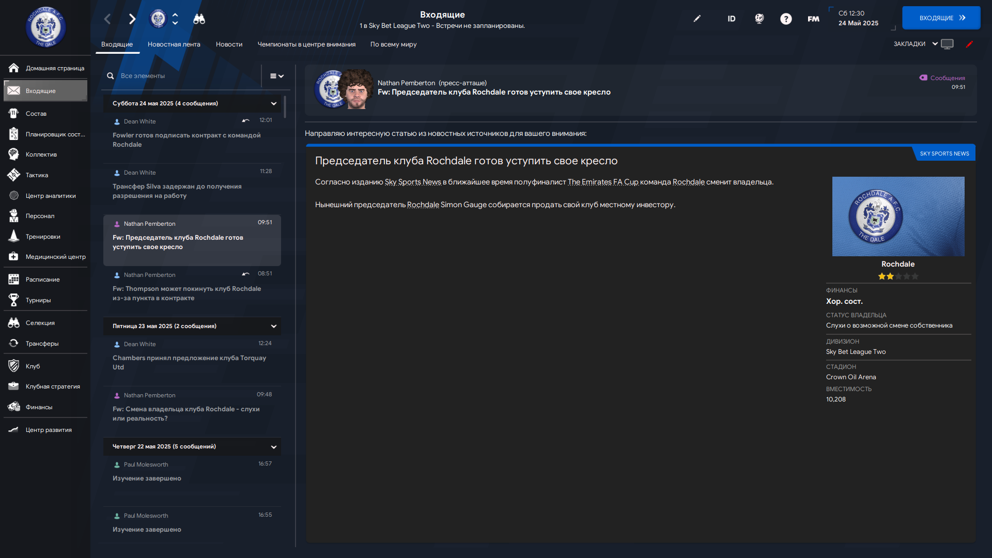The height and width of the screenshot is (558, 992).
Task: Collapse the Пятница 23 мая 2025 group
Action: pyautogui.click(x=274, y=327)
